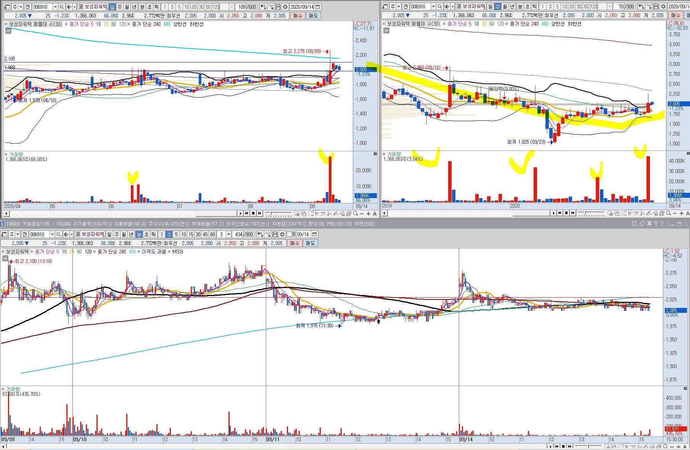Open settings gear in weekly chart toolbar
This screenshot has width=690, height=450.
click(663, 6)
